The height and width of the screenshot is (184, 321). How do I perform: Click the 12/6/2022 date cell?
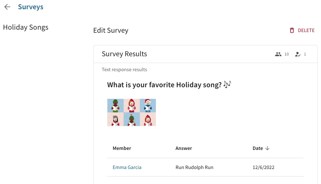coord(263,168)
